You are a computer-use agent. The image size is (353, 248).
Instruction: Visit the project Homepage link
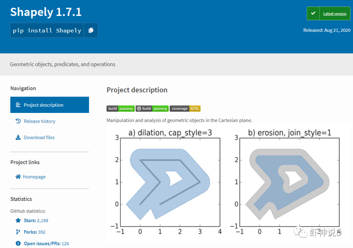(34, 177)
